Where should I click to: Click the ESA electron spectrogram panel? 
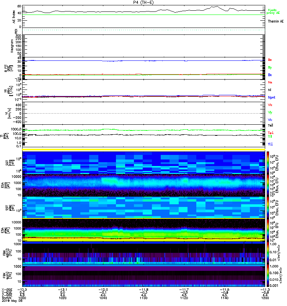coord(143,230)
